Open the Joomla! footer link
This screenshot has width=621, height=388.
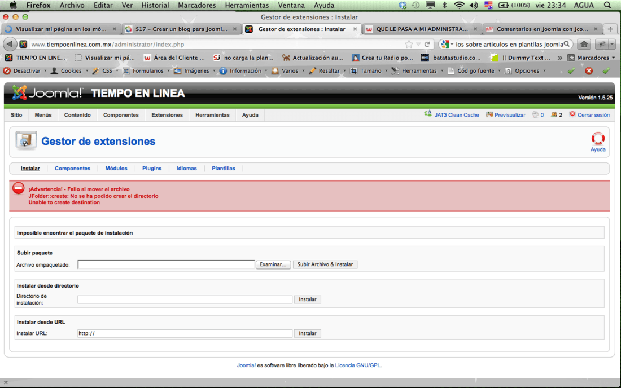pos(246,365)
